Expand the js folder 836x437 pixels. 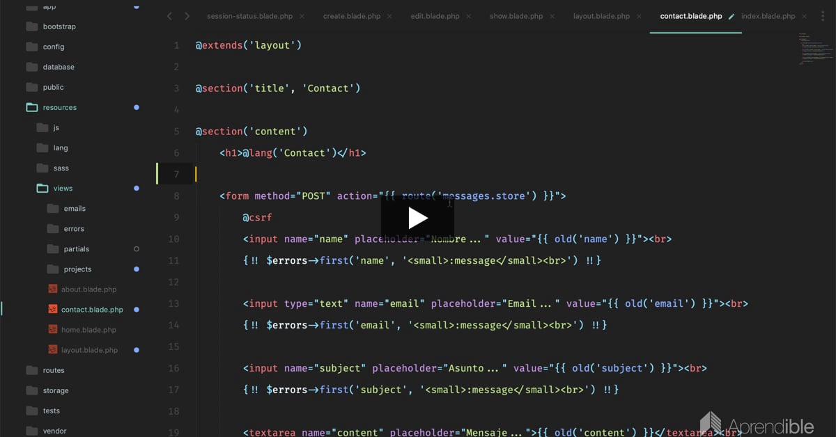coord(56,127)
